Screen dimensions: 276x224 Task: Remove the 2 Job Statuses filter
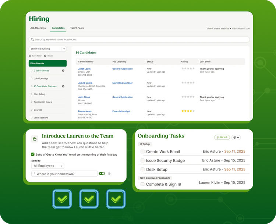pos(63,70)
